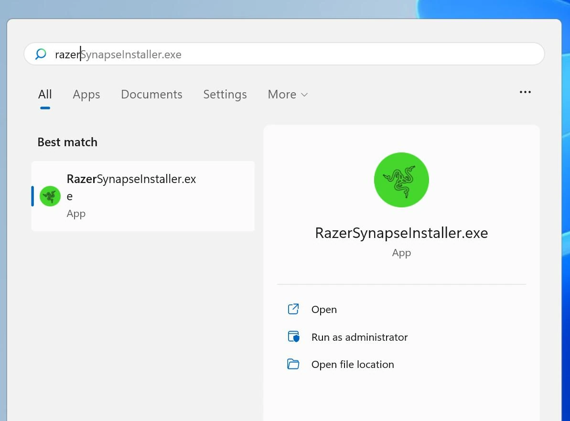Click the chevron next to More
This screenshot has width=570, height=421.
click(304, 95)
